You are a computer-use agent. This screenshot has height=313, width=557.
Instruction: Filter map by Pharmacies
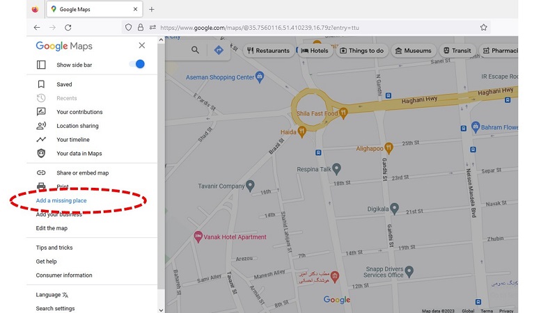(x=500, y=51)
